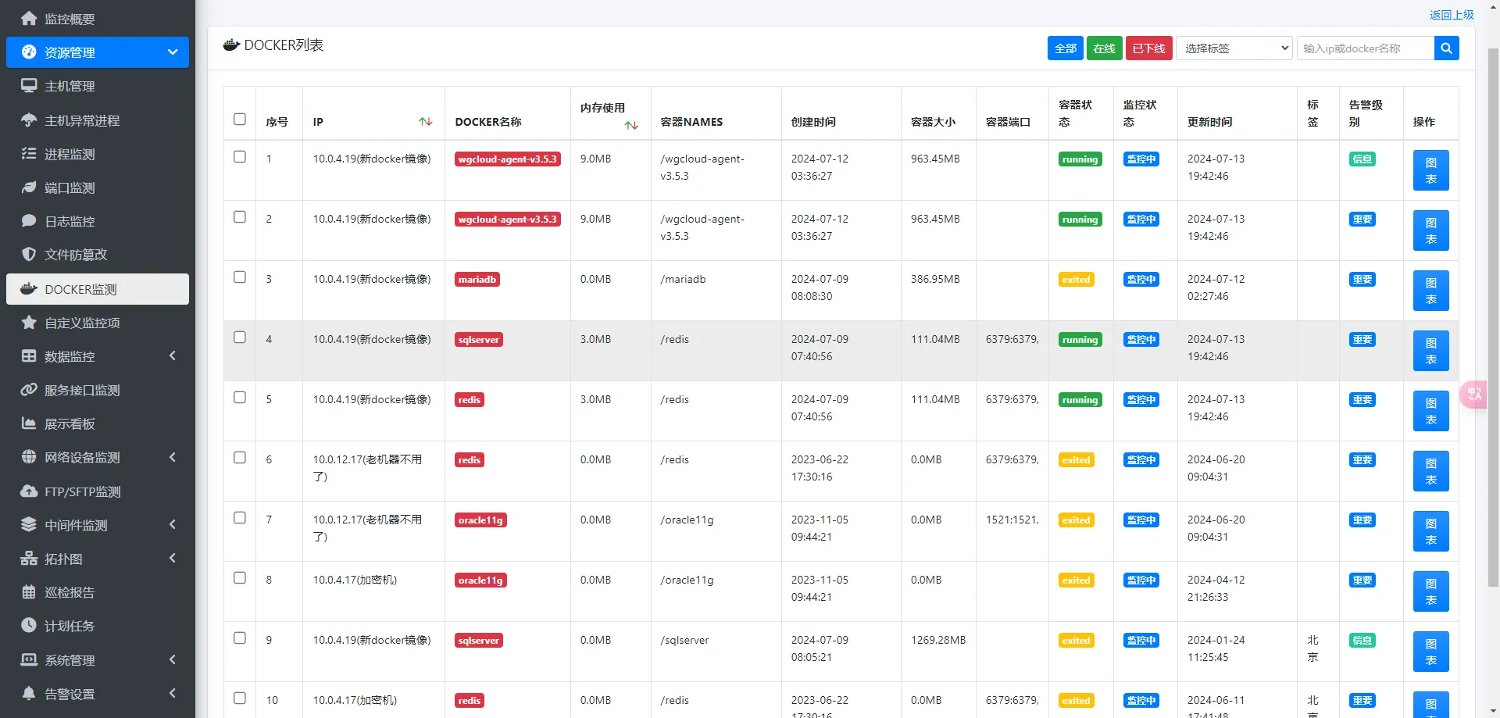Check the checkbox for row 2
The height and width of the screenshot is (718, 1500).
point(240,216)
